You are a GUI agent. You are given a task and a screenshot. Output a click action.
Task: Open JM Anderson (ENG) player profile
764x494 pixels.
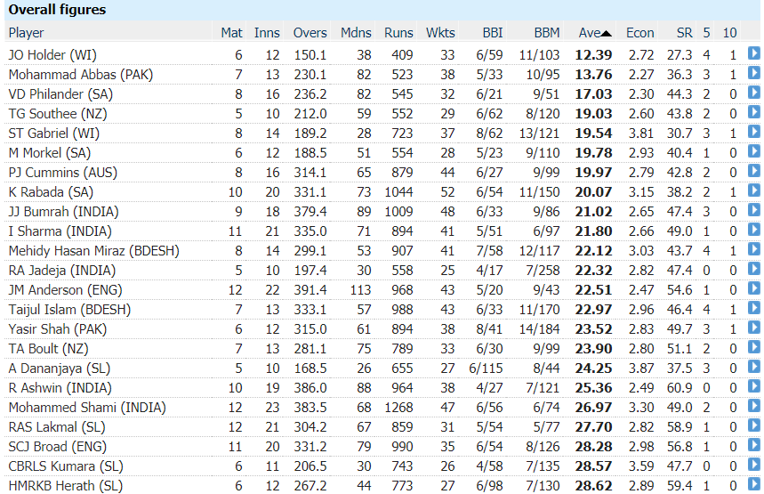click(x=65, y=290)
